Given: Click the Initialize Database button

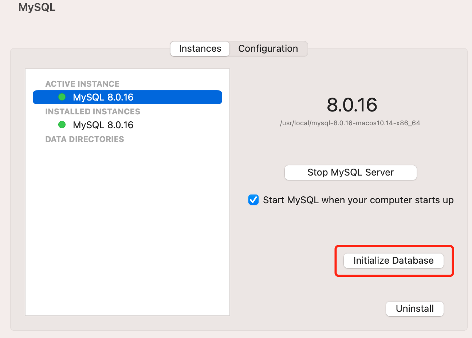Looking at the screenshot, I should point(394,261).
